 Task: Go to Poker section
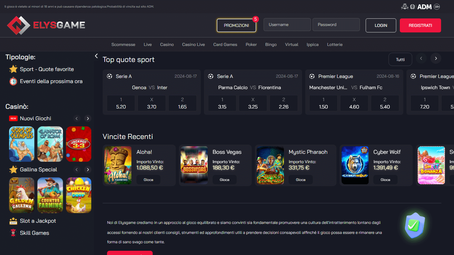click(251, 44)
